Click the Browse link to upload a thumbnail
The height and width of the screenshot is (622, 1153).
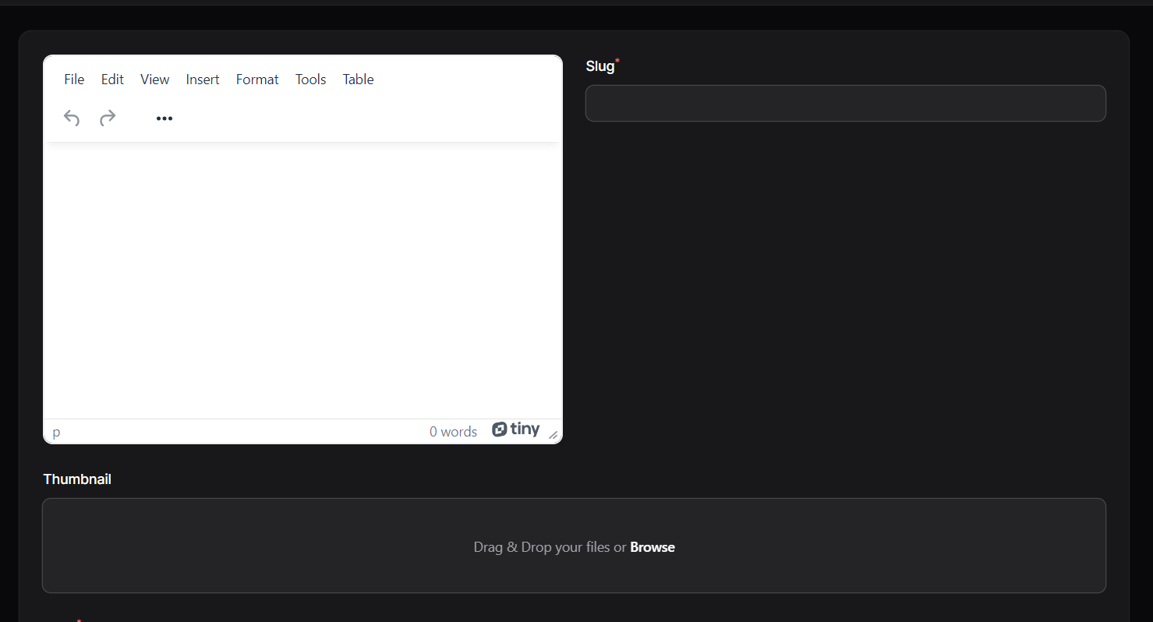pos(652,547)
